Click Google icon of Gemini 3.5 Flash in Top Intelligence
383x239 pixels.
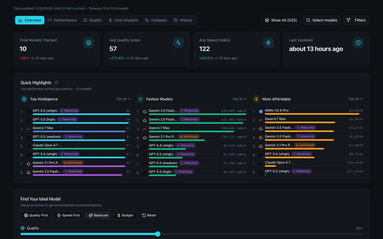(x=29, y=173)
